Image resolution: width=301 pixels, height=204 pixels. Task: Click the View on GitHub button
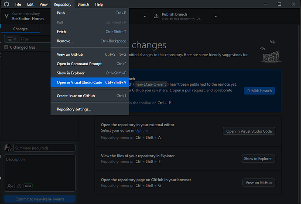(259, 183)
